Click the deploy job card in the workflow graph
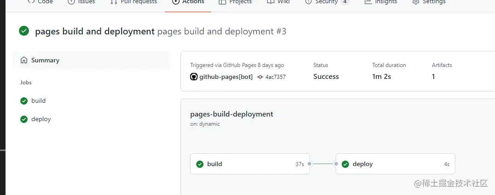 coord(395,164)
